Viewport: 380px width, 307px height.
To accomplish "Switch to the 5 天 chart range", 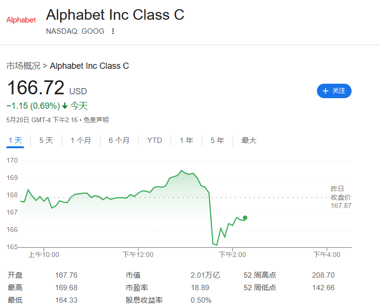I will pyautogui.click(x=46, y=141).
